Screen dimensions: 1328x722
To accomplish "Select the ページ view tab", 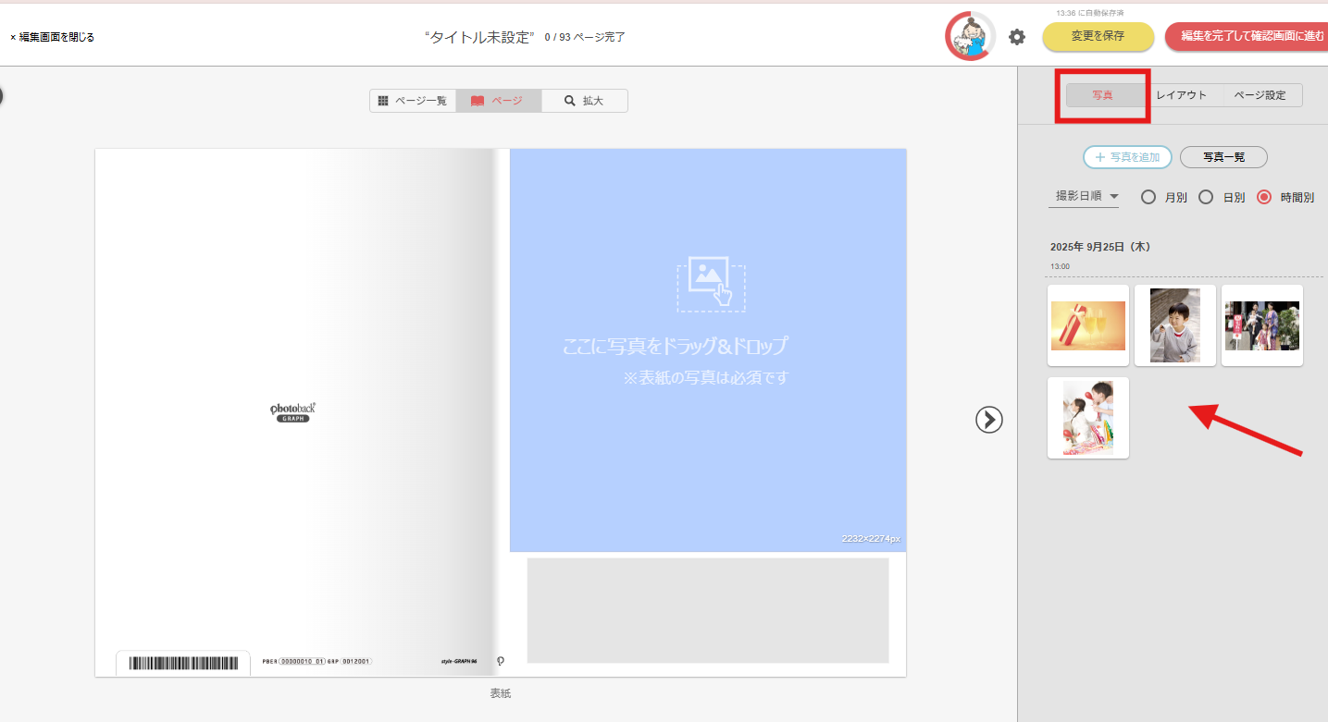I will (498, 101).
